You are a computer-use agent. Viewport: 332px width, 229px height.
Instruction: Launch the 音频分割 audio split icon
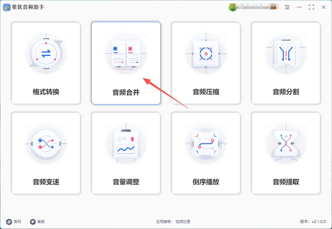(286, 53)
